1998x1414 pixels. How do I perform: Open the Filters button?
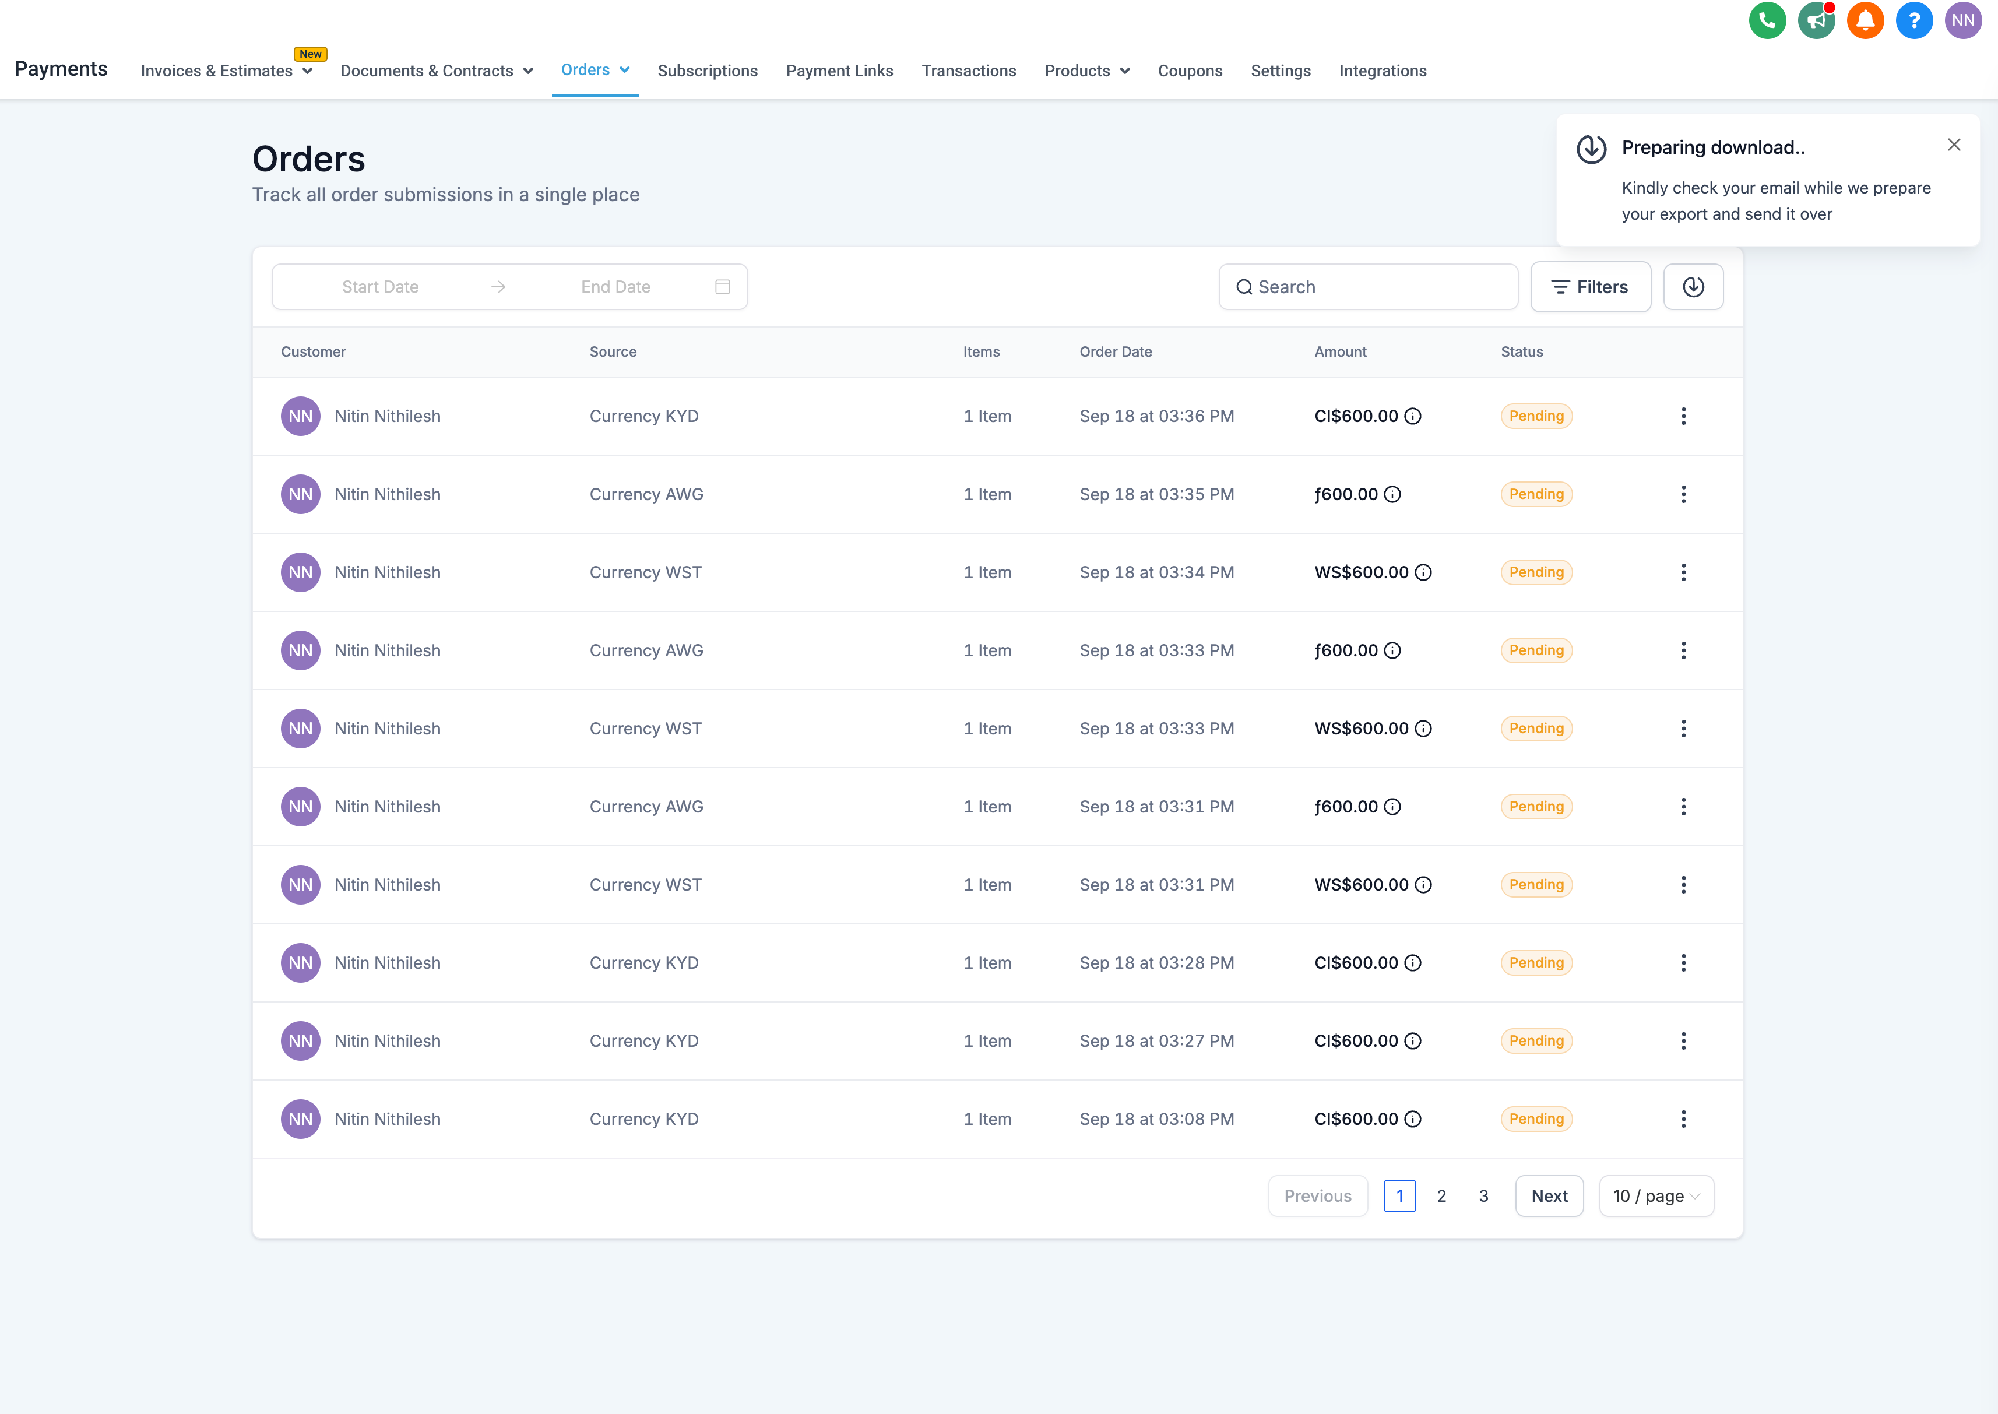[x=1589, y=286]
